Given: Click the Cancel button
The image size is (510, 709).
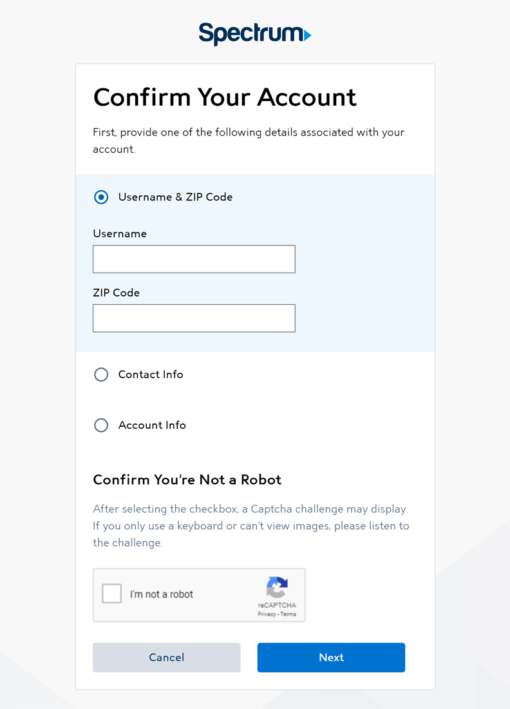Looking at the screenshot, I should (x=166, y=657).
